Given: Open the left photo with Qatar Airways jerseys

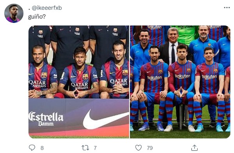Looking at the screenshot, I should [79, 82].
